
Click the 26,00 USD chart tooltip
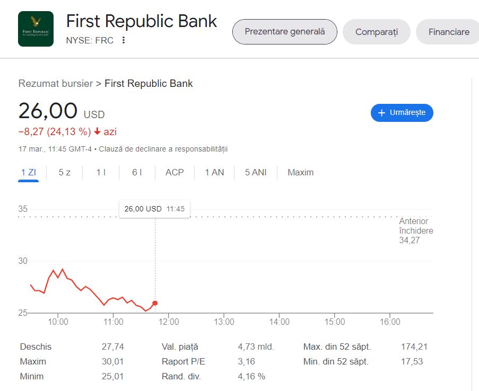[x=154, y=209]
